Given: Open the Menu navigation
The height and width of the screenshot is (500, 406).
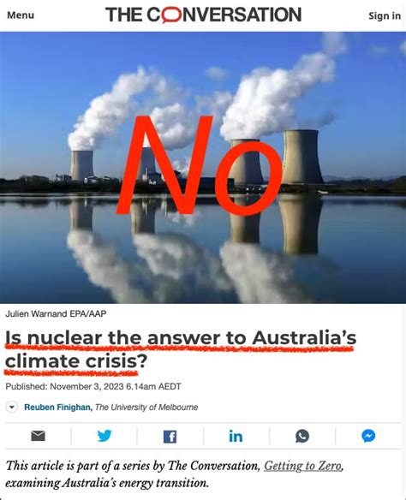Looking at the screenshot, I should (21, 15).
